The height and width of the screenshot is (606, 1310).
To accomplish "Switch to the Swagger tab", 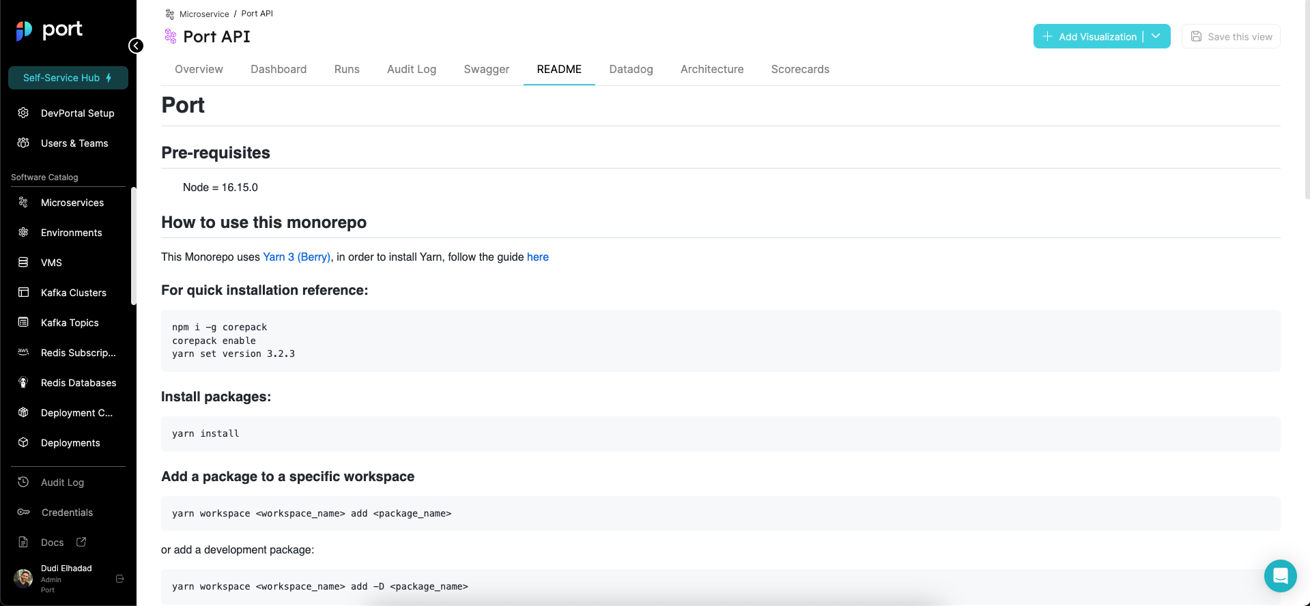I will [486, 69].
